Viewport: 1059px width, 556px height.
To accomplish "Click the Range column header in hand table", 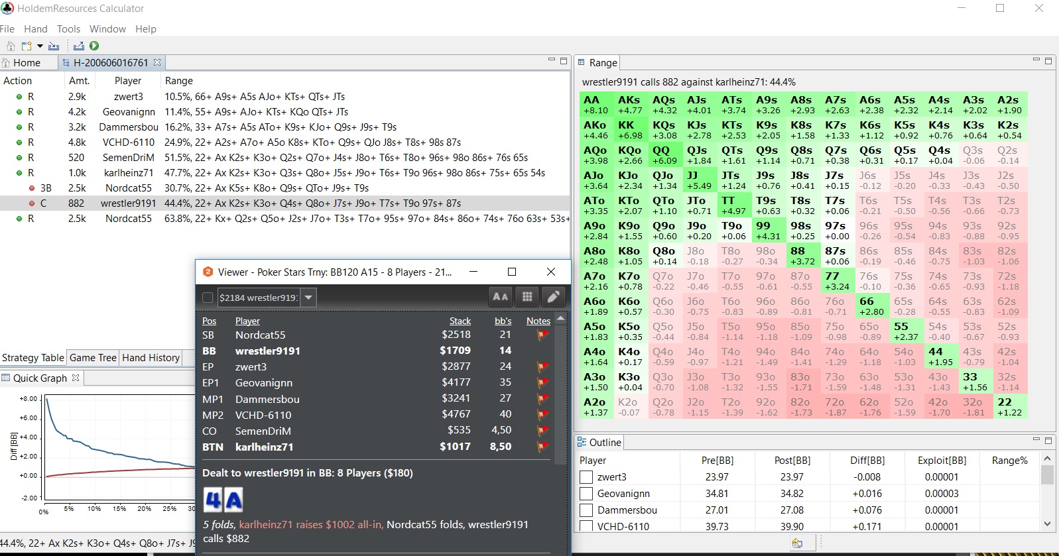I will pyautogui.click(x=179, y=80).
